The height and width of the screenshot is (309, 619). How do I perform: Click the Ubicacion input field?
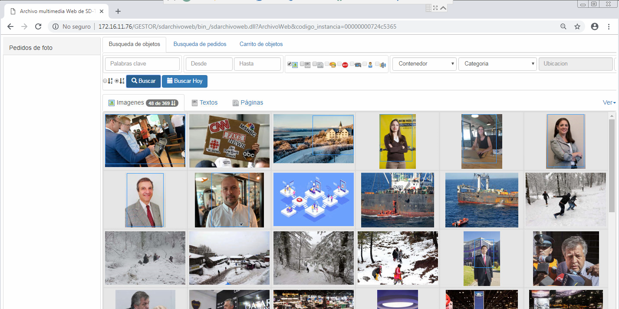coord(576,64)
